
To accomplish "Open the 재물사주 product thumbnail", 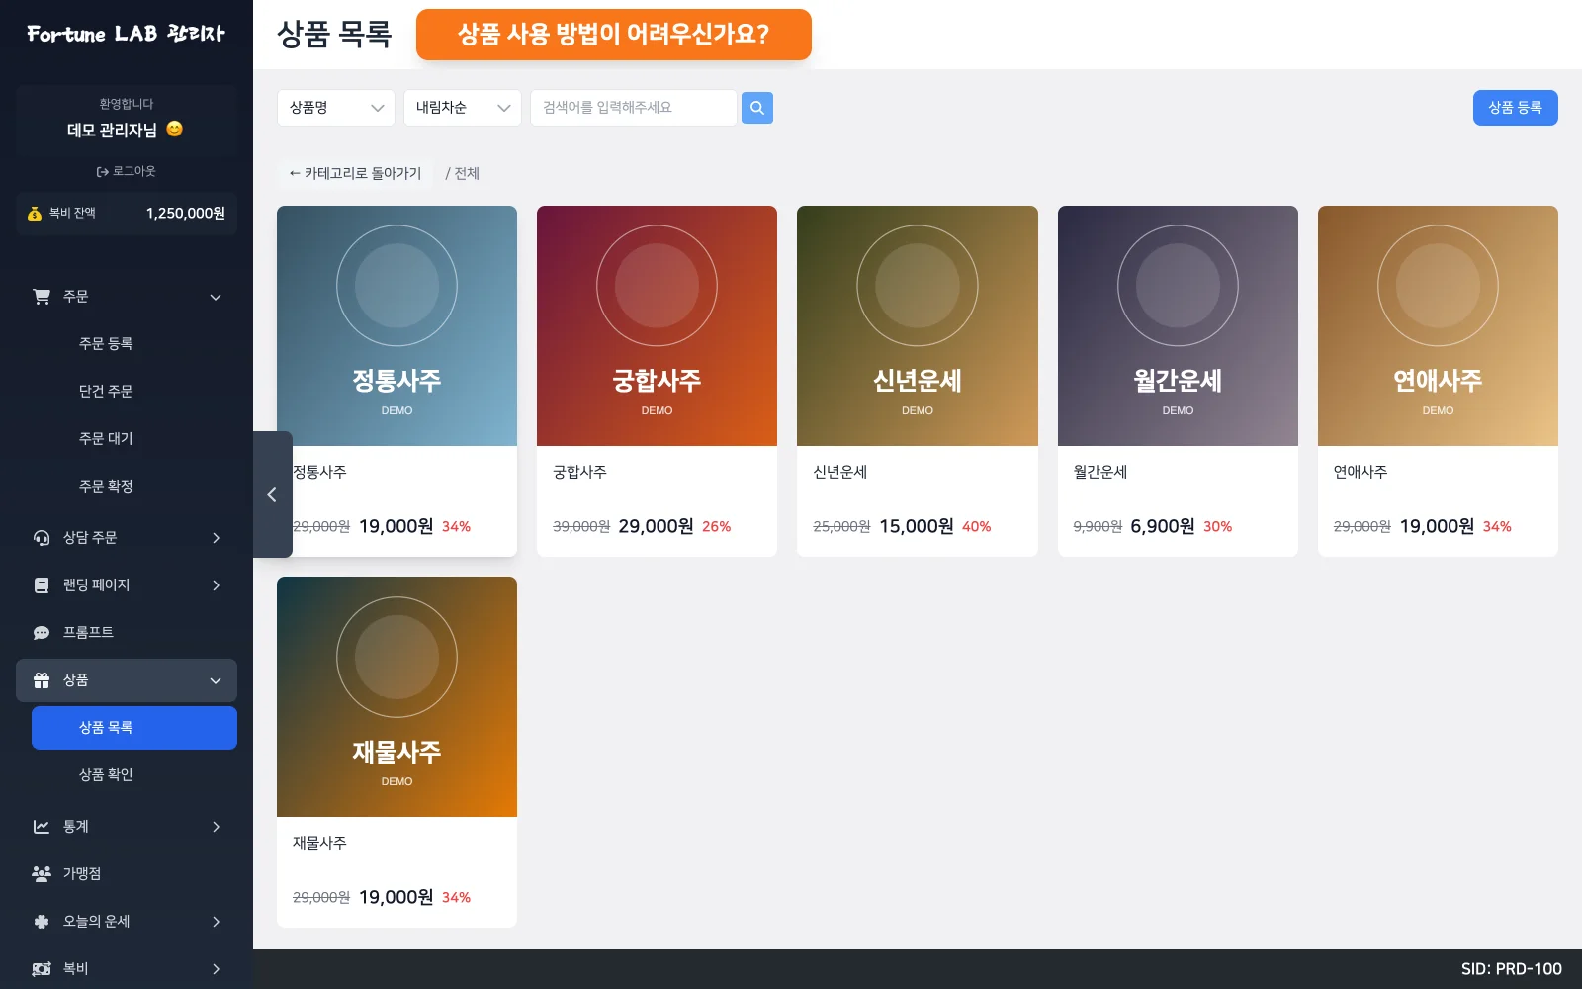I will 396,696.
